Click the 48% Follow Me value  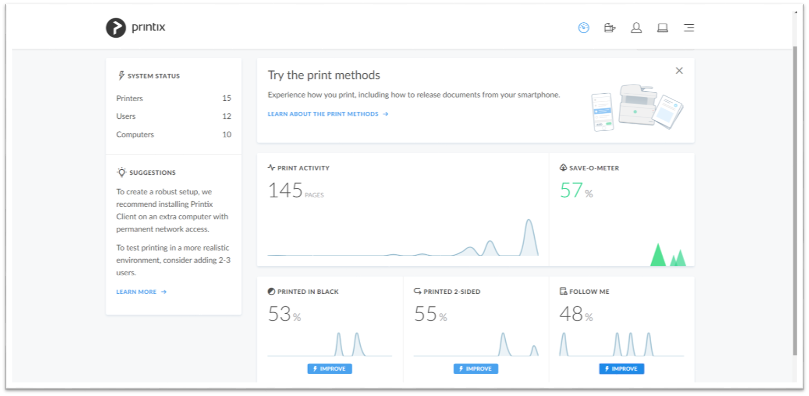coord(576,314)
